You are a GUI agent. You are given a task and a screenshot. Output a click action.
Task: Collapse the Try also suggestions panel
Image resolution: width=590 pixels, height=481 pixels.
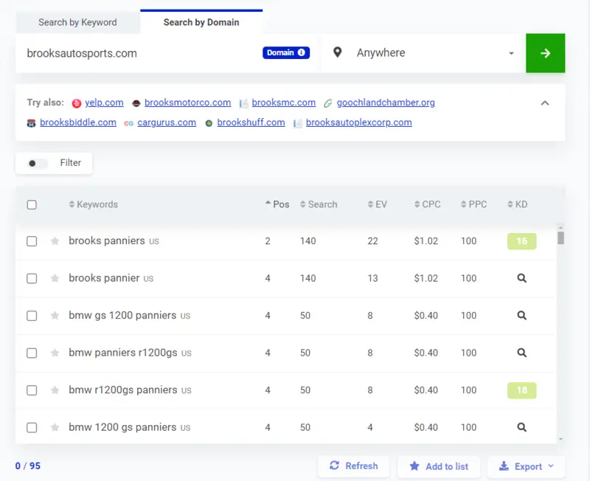[544, 103]
